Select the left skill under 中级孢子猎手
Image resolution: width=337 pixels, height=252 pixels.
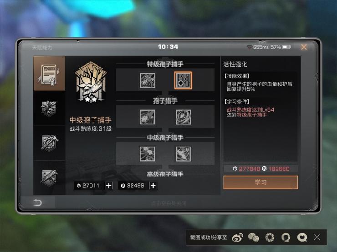pyautogui.click(x=148, y=154)
